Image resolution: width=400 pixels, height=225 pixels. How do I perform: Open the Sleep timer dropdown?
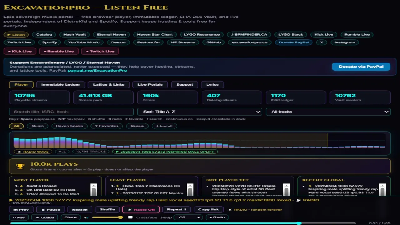188,217
